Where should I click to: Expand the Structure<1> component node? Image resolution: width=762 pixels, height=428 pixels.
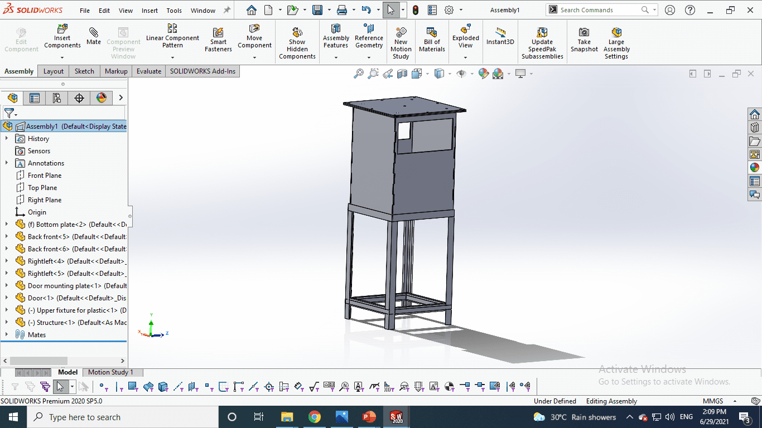[7, 323]
